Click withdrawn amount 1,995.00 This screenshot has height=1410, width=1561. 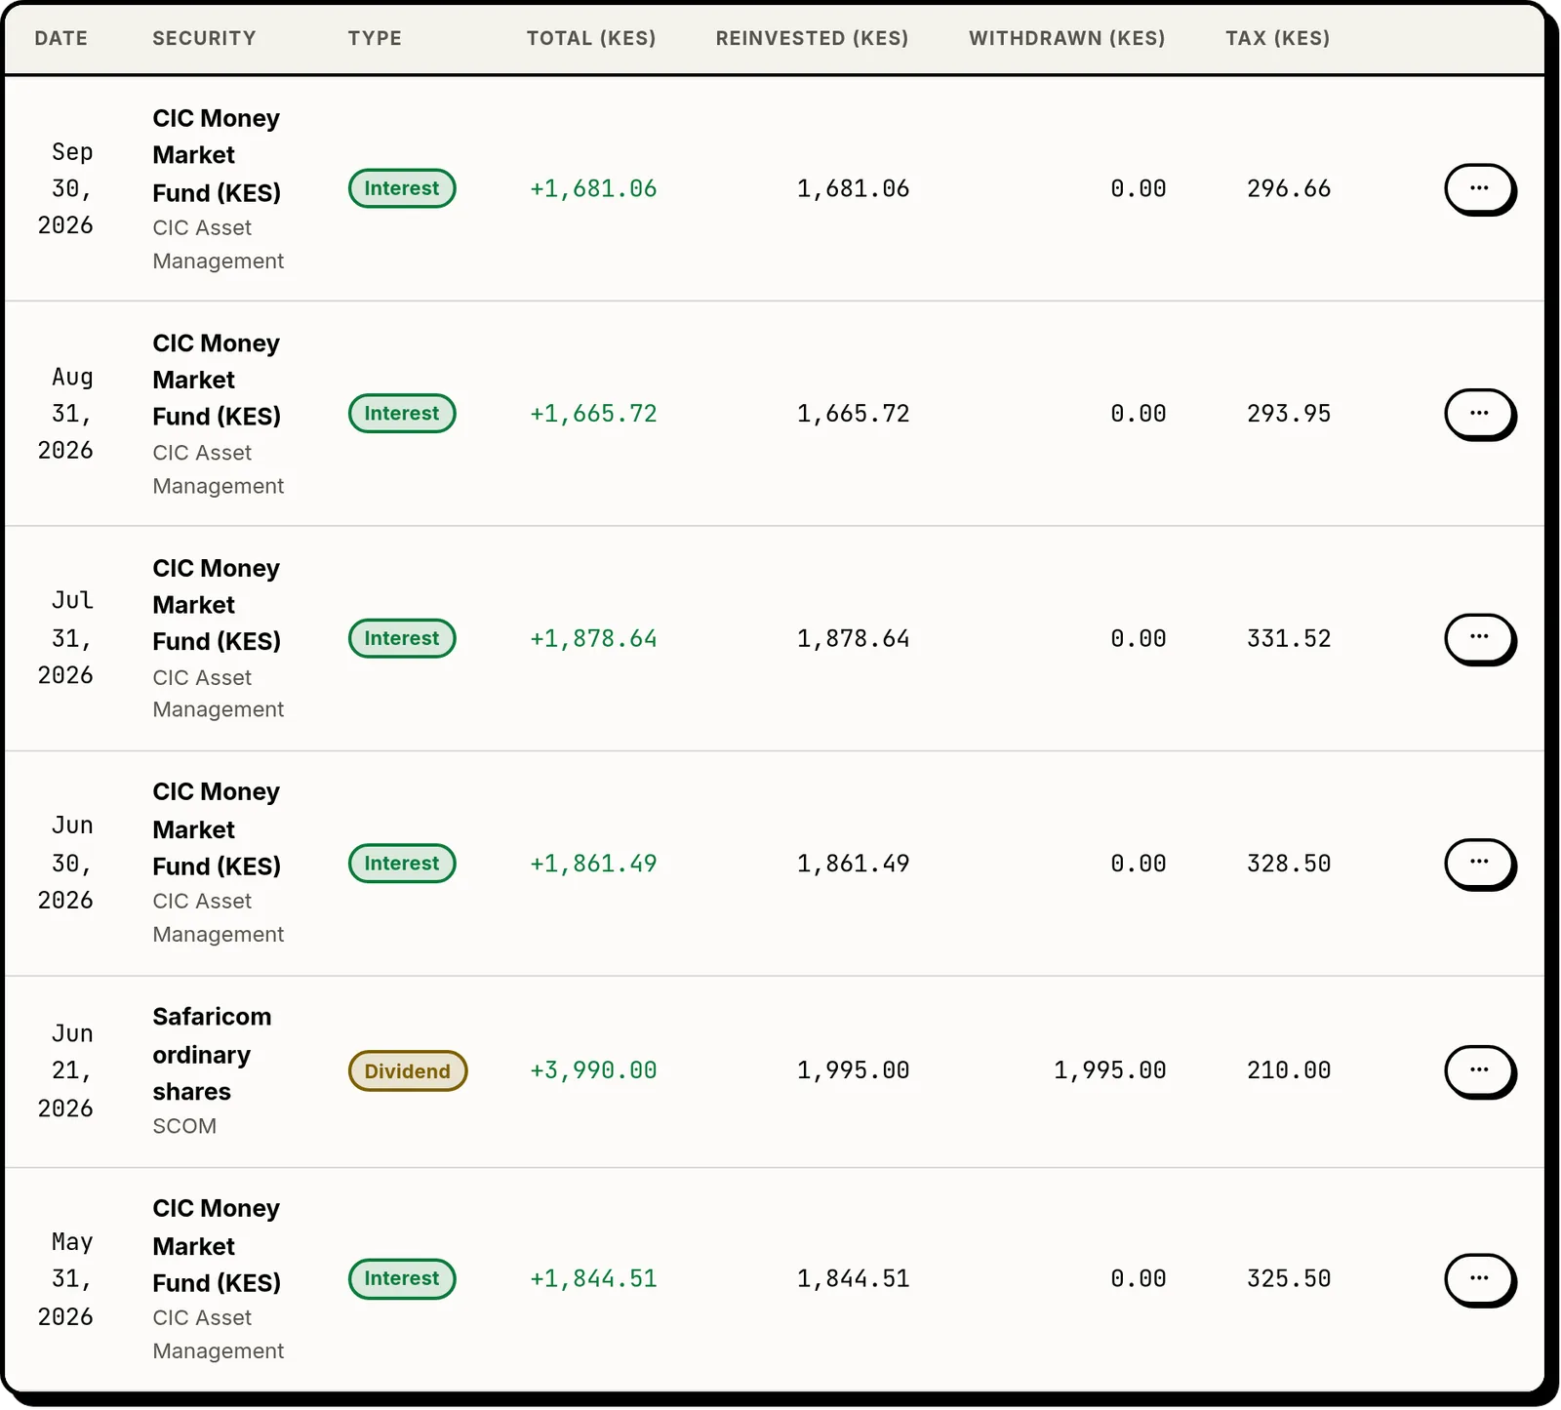tap(1110, 1070)
